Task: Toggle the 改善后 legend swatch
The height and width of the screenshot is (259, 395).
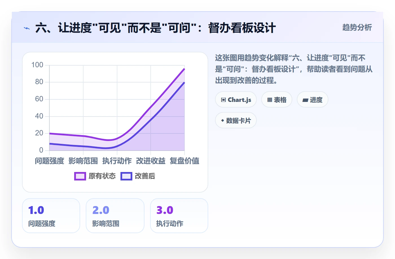Action: [126, 176]
